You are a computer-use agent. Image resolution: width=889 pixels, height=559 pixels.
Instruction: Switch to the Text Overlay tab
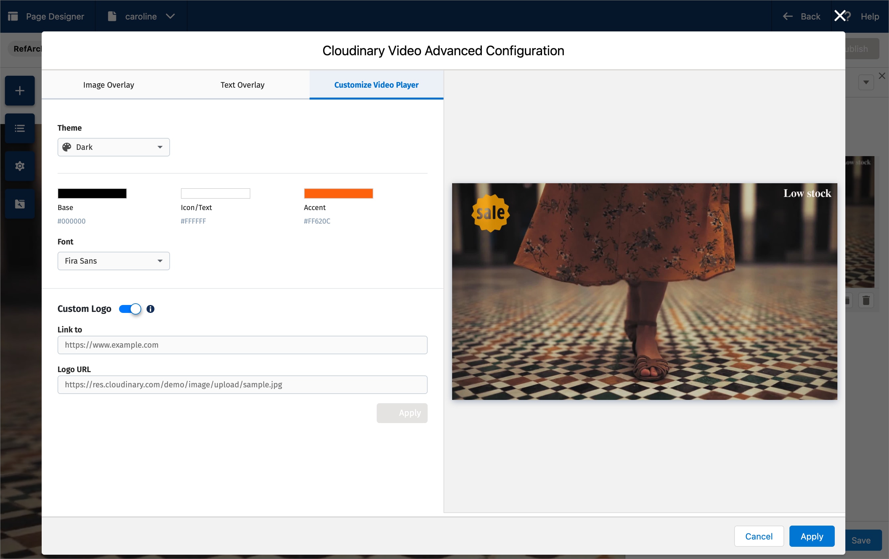tap(242, 85)
